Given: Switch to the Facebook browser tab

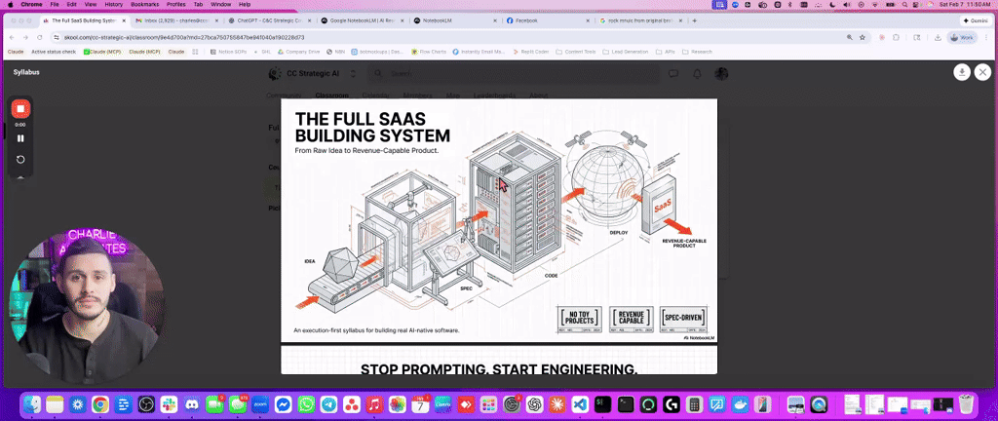Looking at the screenshot, I should click(x=548, y=20).
